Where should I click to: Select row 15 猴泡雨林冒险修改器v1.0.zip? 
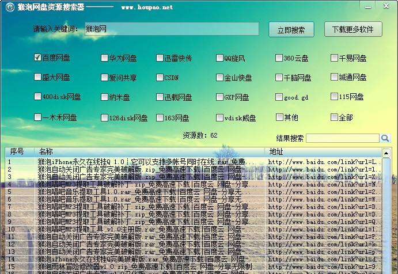(194, 267)
